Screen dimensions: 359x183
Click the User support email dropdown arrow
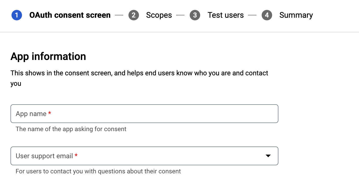[268, 156]
